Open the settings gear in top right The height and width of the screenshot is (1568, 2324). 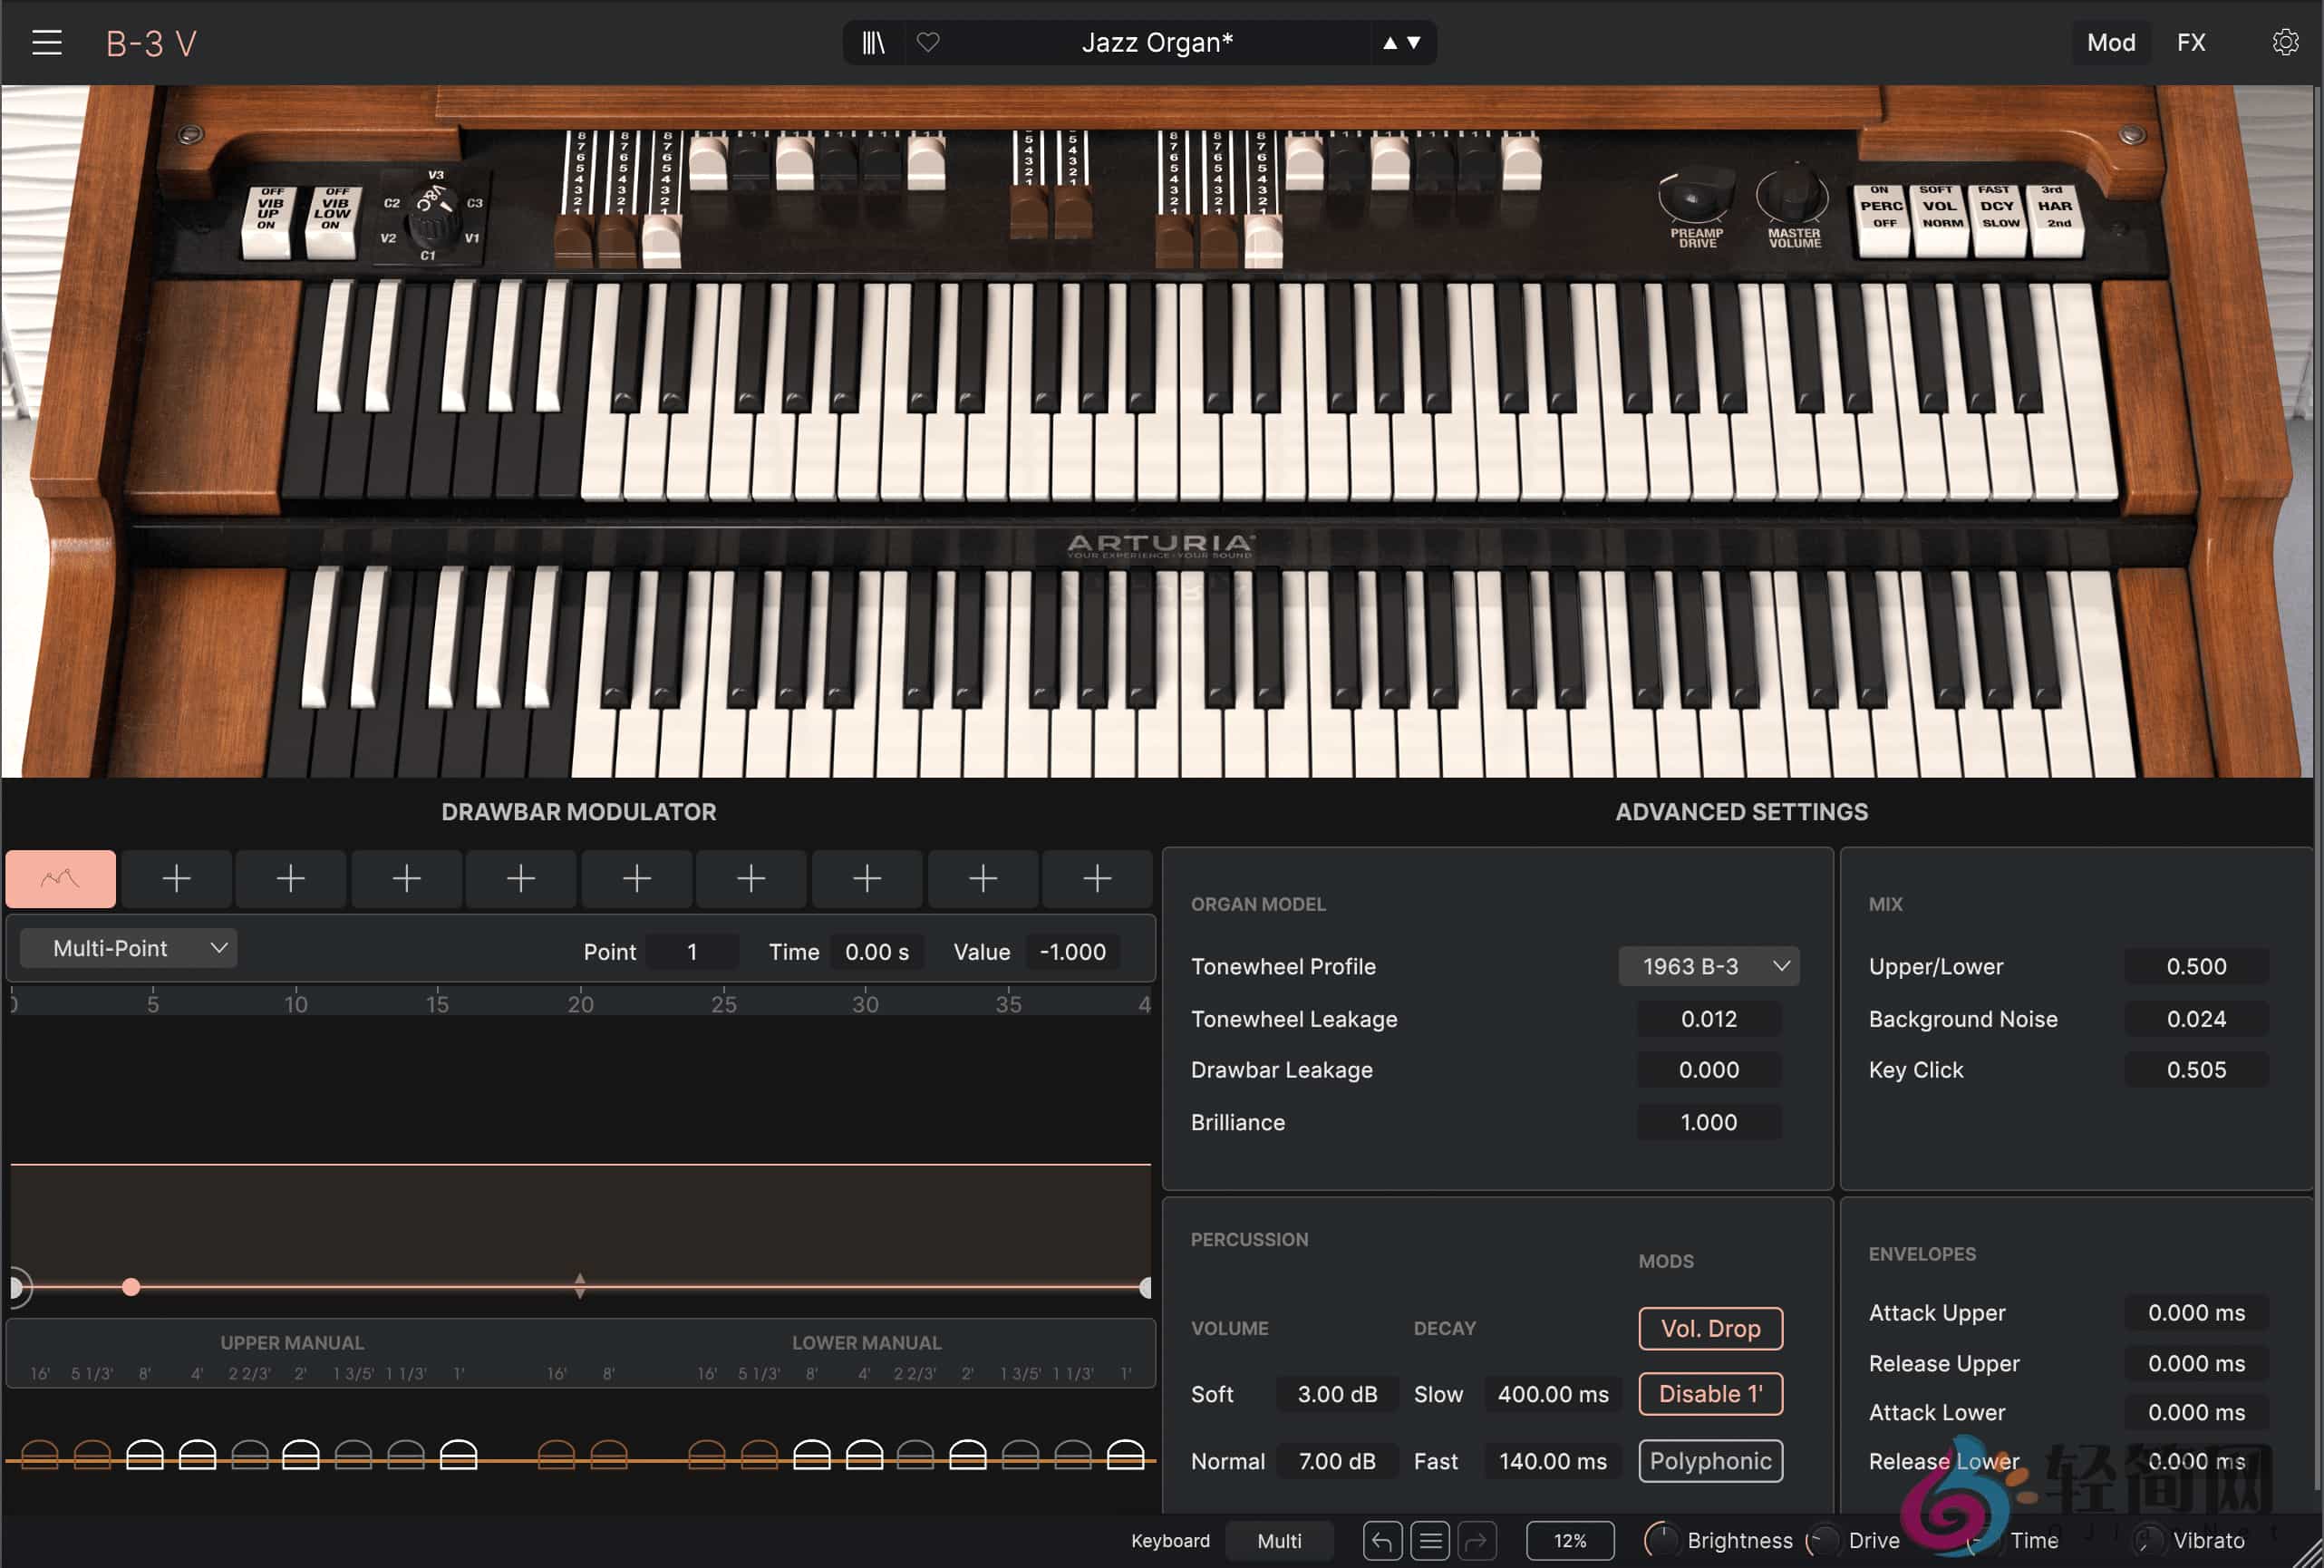(2285, 42)
